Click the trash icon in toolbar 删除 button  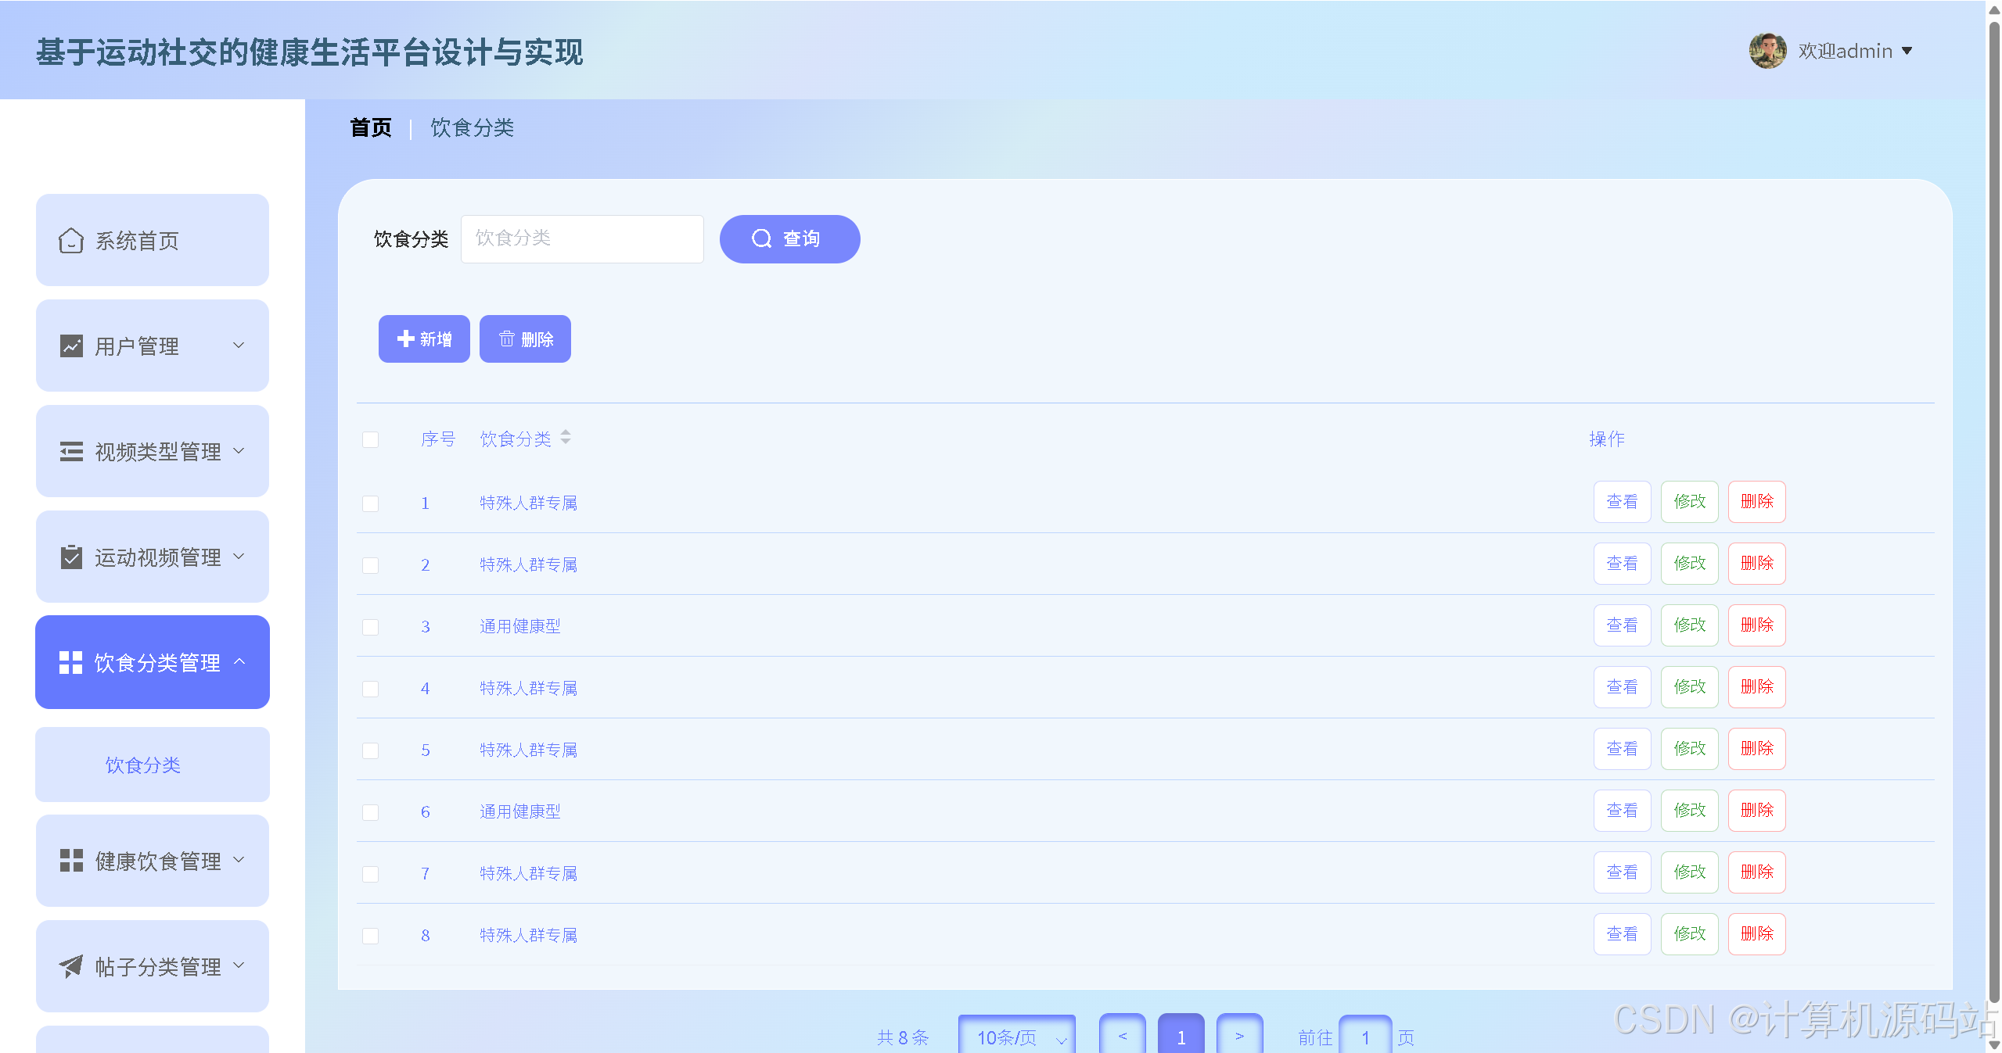[x=507, y=338]
